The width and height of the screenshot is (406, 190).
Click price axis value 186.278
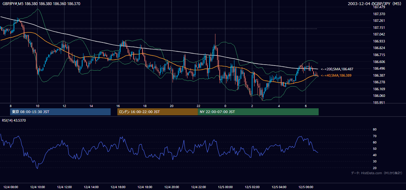click(x=379, y=82)
